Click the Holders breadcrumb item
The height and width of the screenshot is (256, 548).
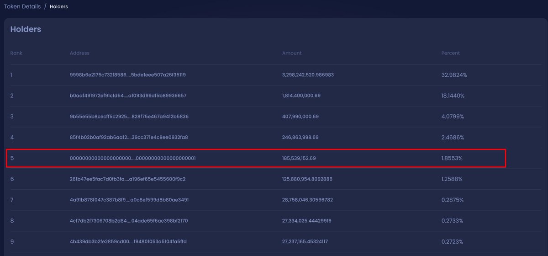(x=58, y=7)
